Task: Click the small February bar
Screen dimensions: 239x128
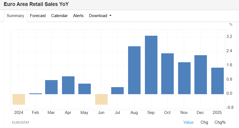Action: pos(36,94)
